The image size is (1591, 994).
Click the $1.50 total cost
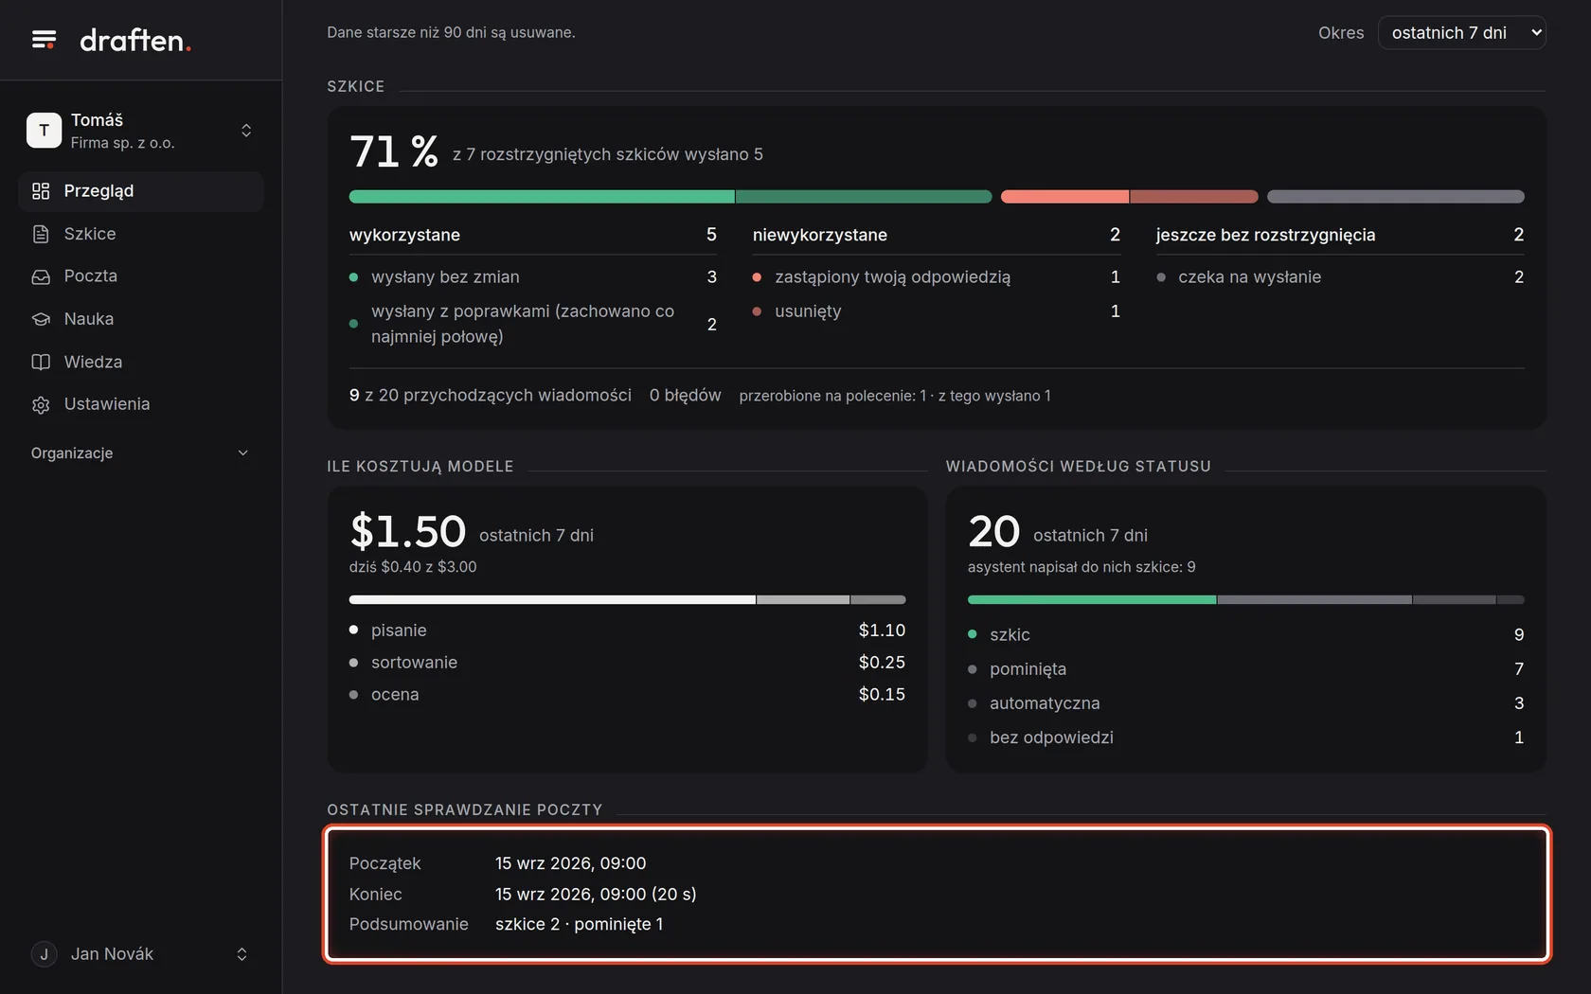tap(408, 531)
